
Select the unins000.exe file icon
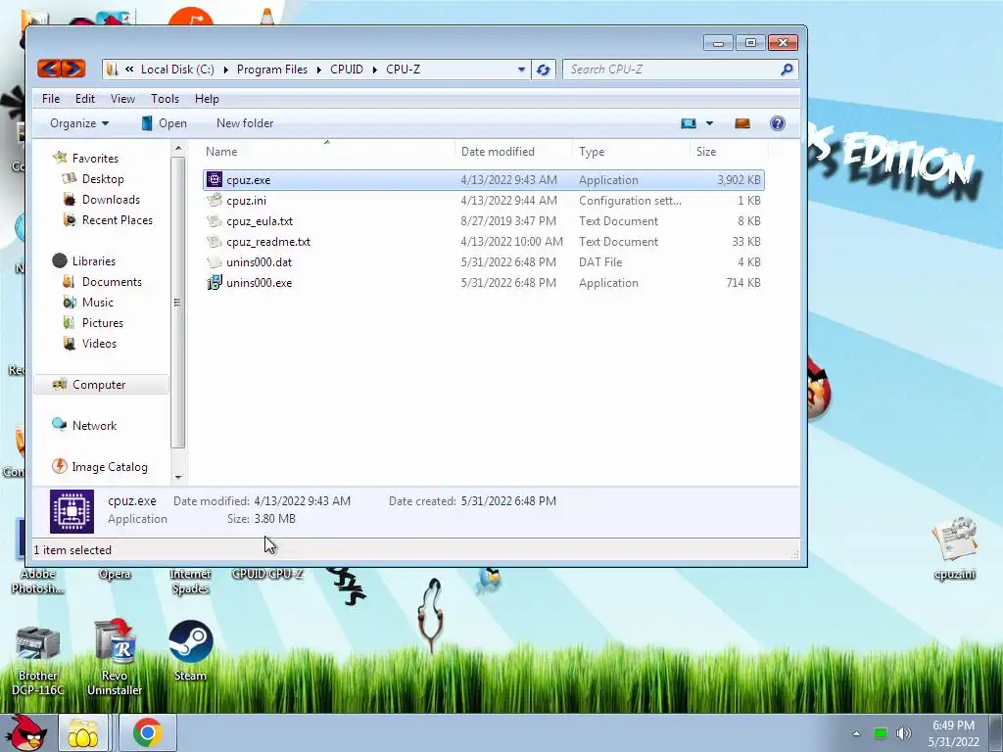coord(215,283)
